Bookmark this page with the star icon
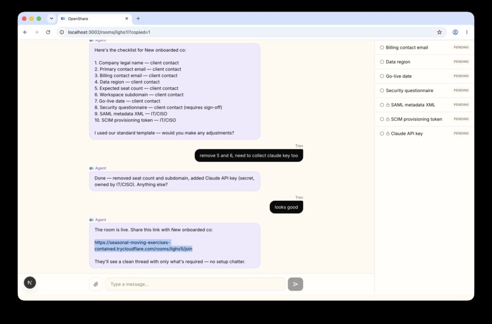 pos(440,32)
